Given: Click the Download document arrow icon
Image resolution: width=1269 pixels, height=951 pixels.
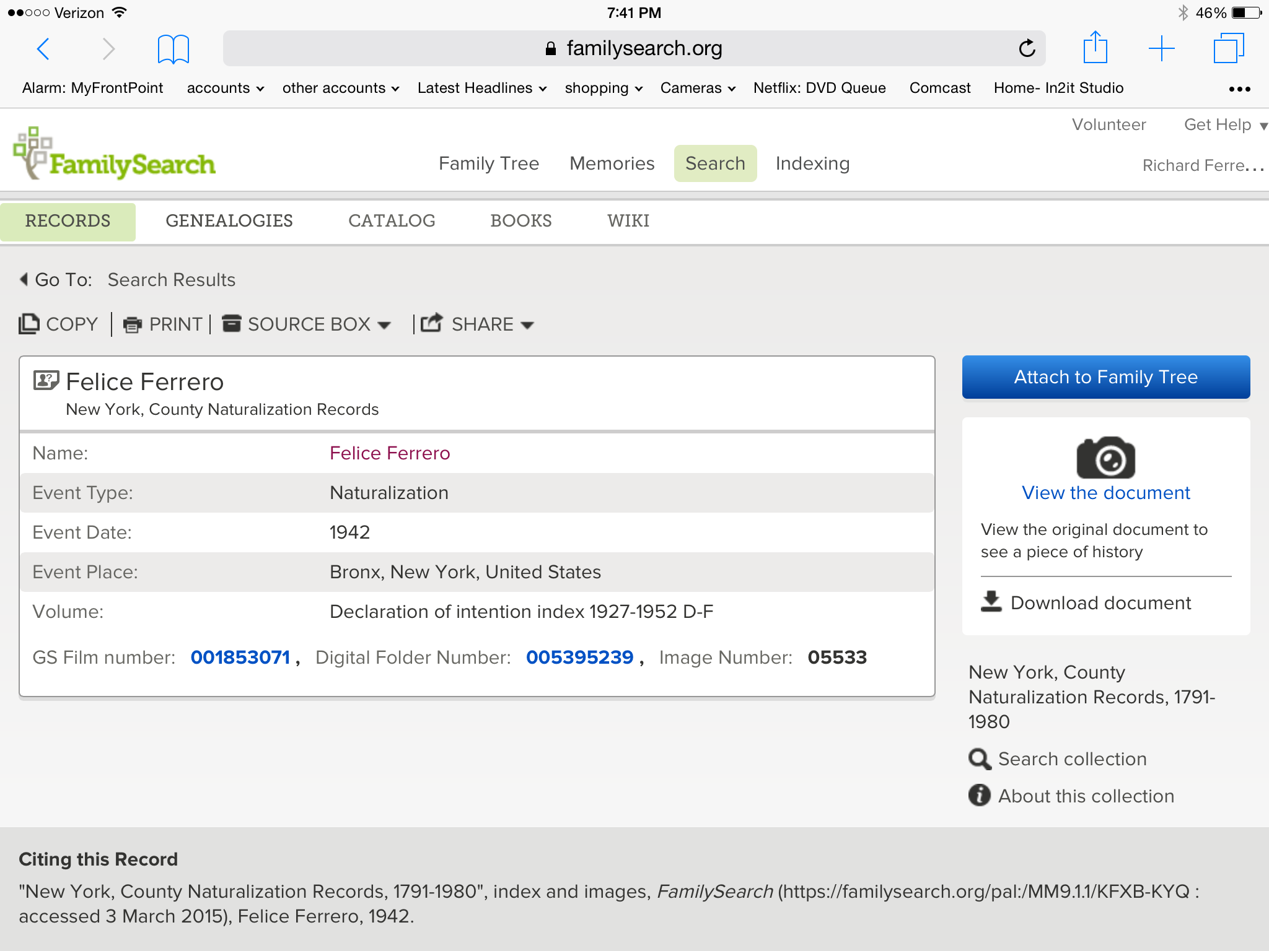Looking at the screenshot, I should click(991, 602).
